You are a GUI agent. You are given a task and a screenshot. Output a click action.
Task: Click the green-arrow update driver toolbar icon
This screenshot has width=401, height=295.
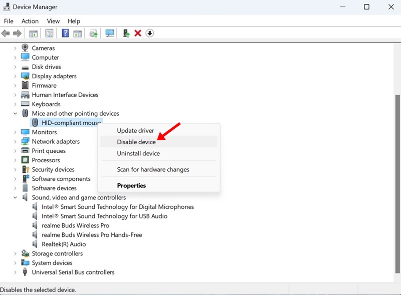click(126, 34)
